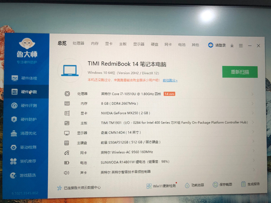
Task: Switch to the 内存 tab
Action: (x=95, y=44)
